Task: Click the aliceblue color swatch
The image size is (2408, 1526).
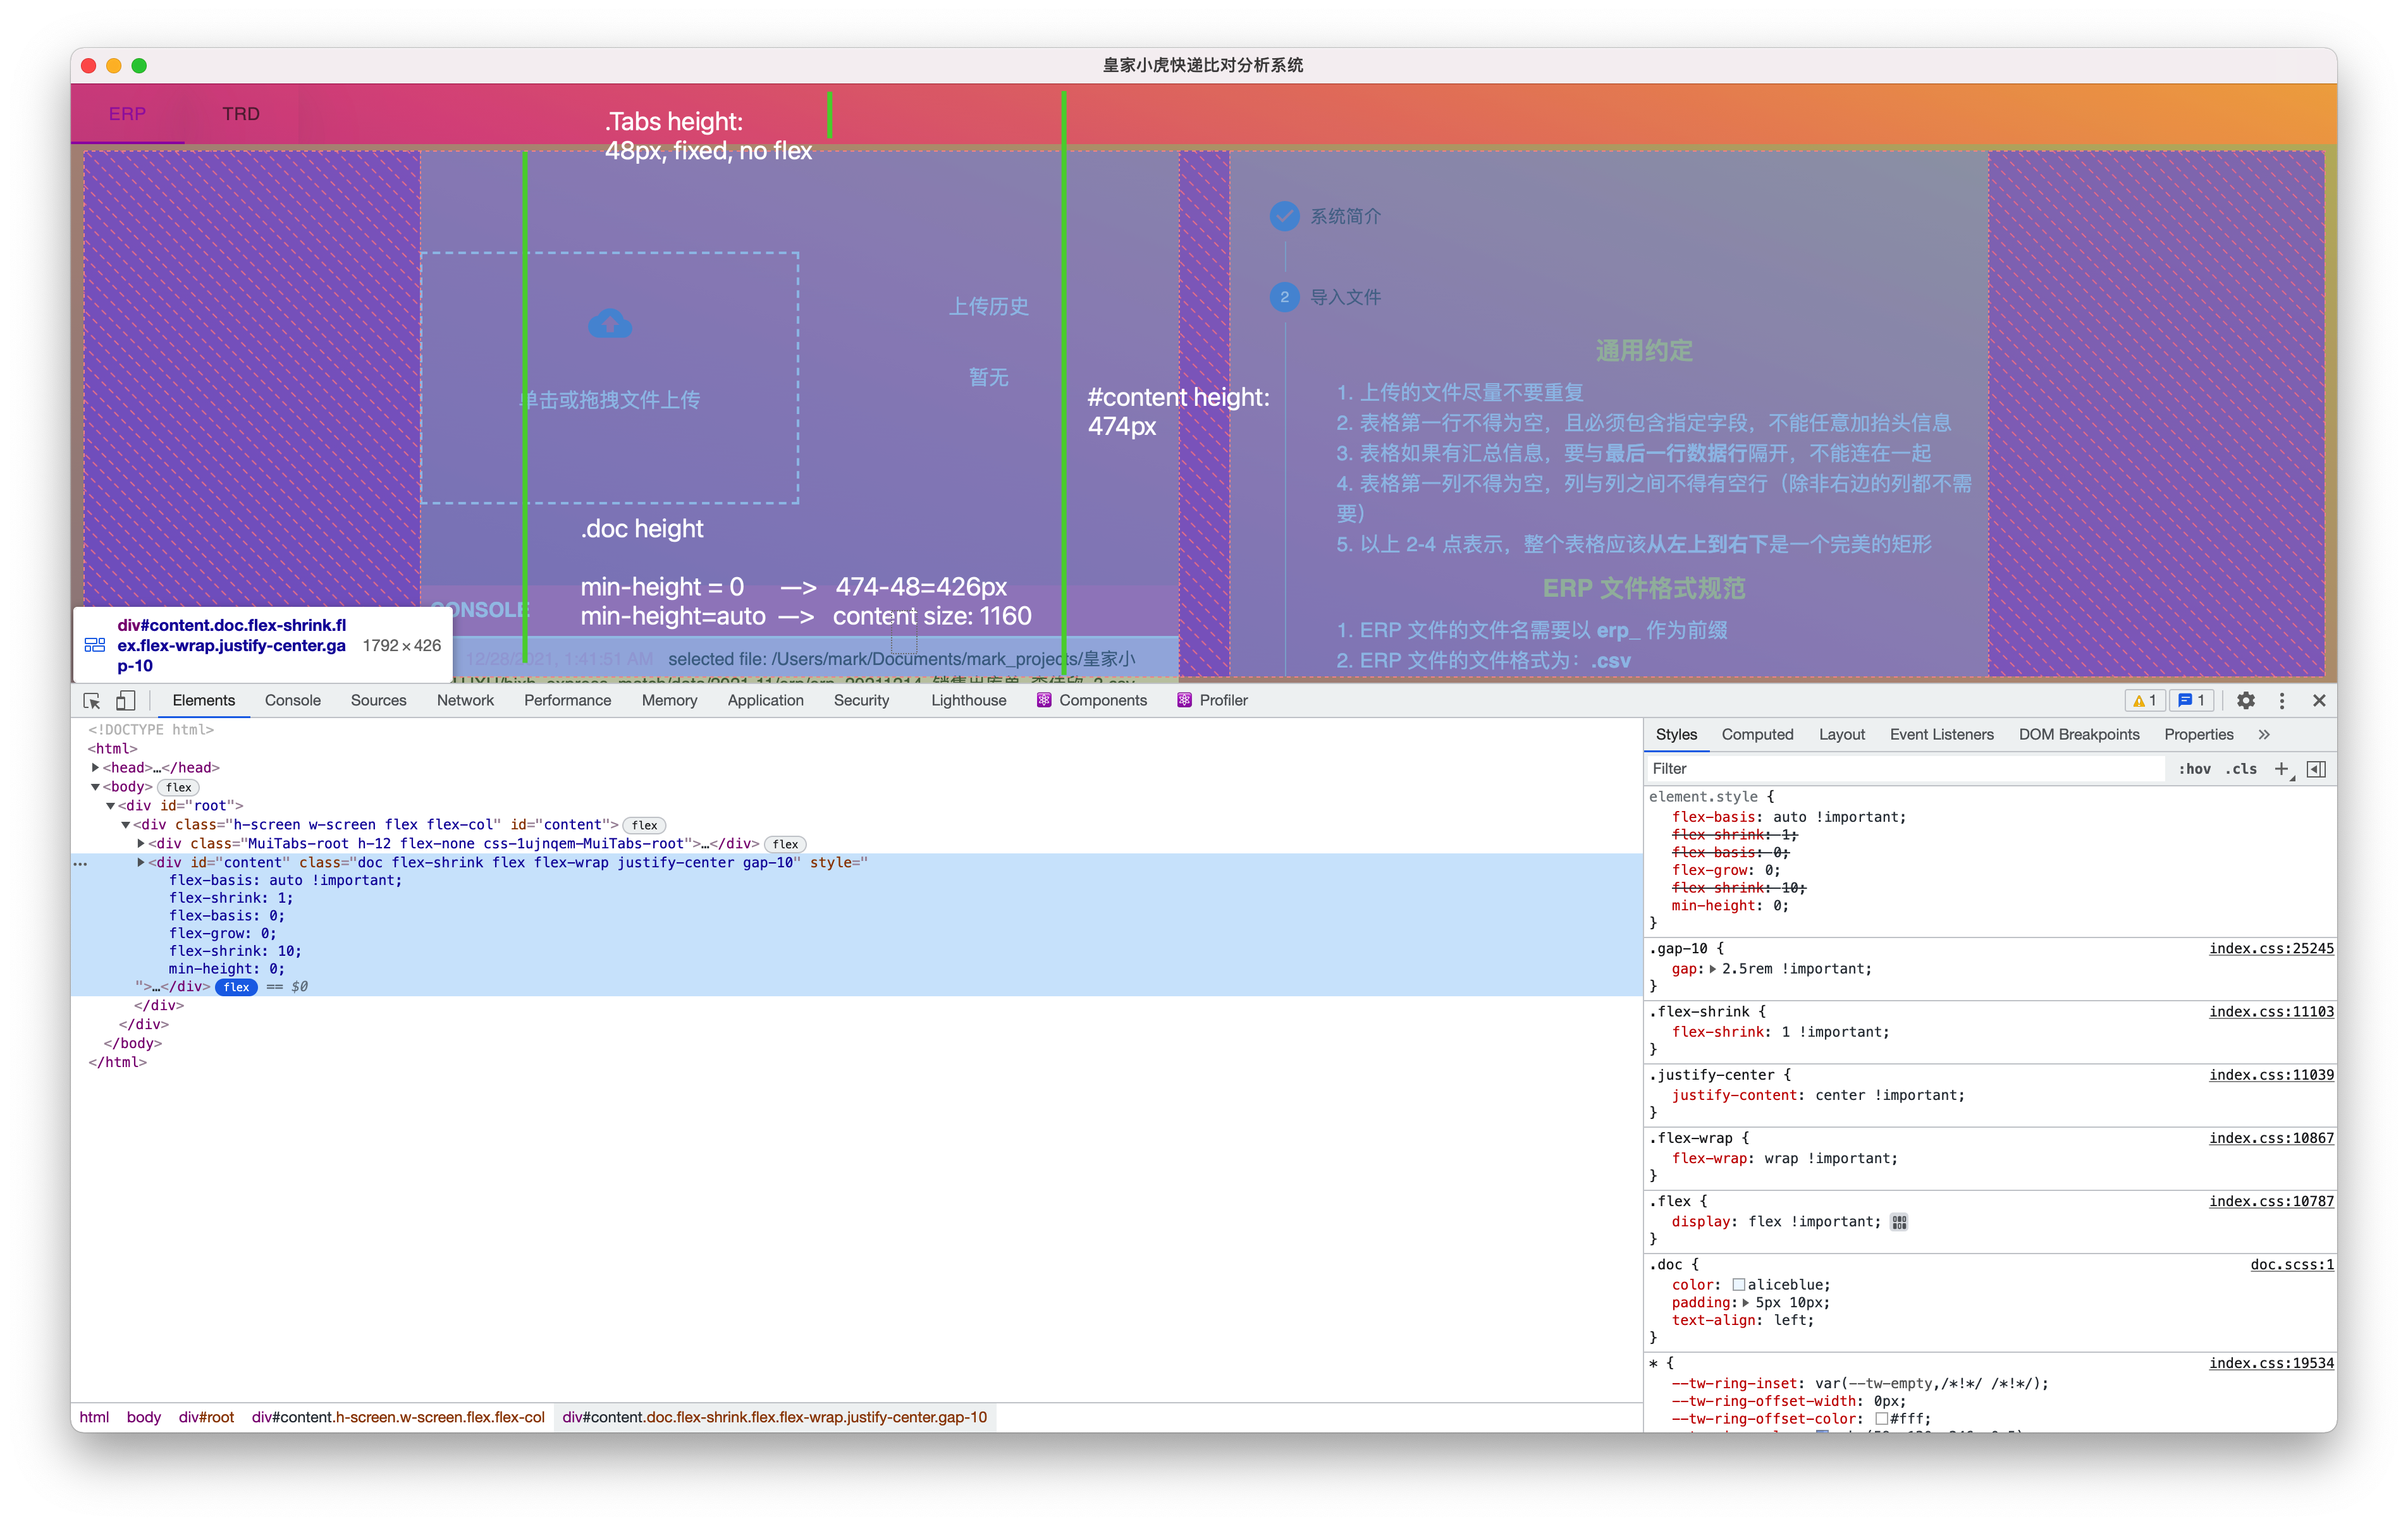Action: (1739, 1285)
